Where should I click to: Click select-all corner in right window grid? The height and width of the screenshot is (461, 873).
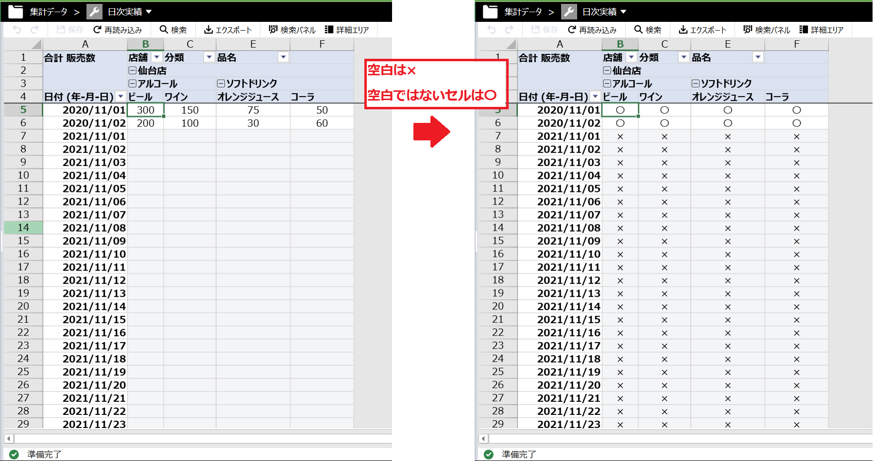point(498,44)
